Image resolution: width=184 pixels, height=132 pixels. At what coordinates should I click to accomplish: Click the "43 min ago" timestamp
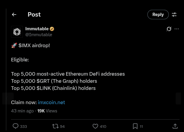(22, 111)
